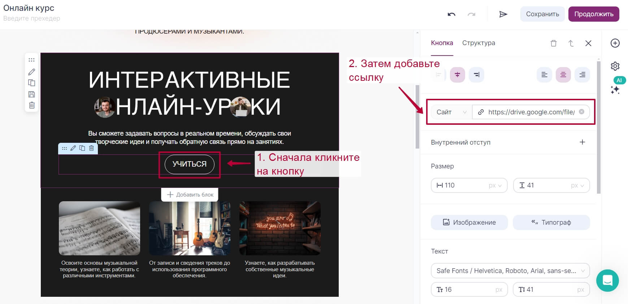Click the paper plane send icon
628x304 pixels.
(503, 14)
